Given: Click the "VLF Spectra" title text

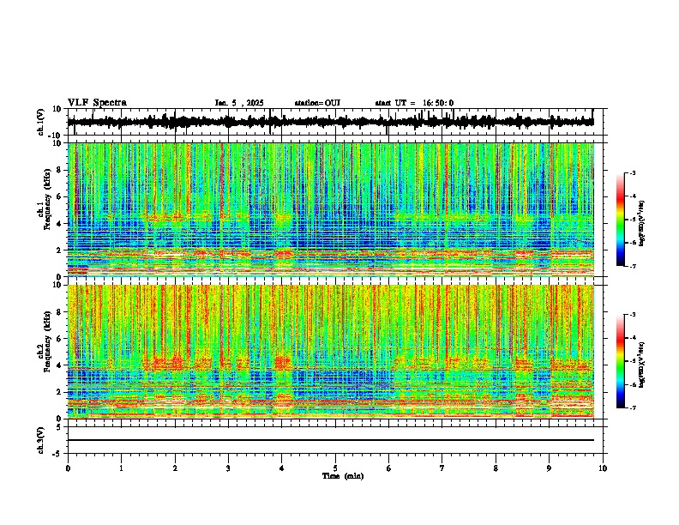Looking at the screenshot, I should 97,103.
